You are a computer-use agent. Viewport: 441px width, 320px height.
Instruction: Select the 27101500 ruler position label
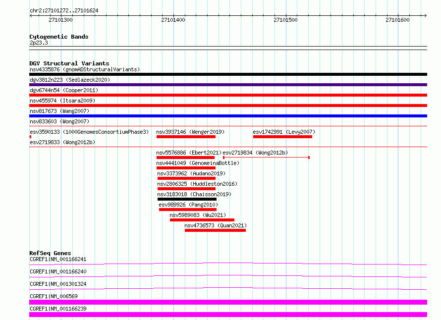pos(285,20)
